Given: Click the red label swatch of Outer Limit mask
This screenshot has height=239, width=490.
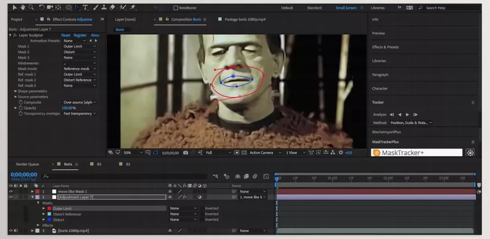Looking at the screenshot, I should (49, 208).
